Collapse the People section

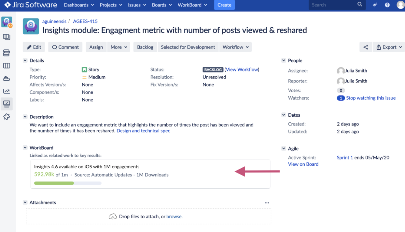[x=284, y=60]
